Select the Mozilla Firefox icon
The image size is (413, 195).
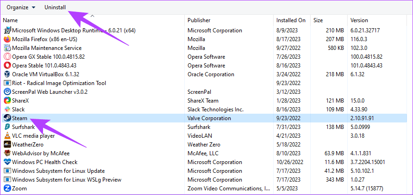point(7,39)
